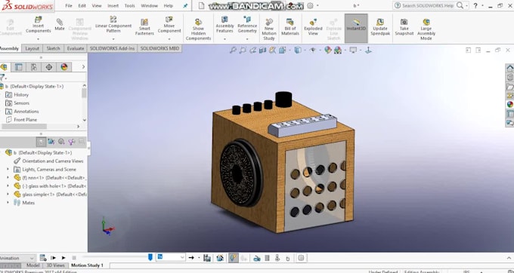Select the Move Component tool
The image size is (514, 273).
(169, 25)
